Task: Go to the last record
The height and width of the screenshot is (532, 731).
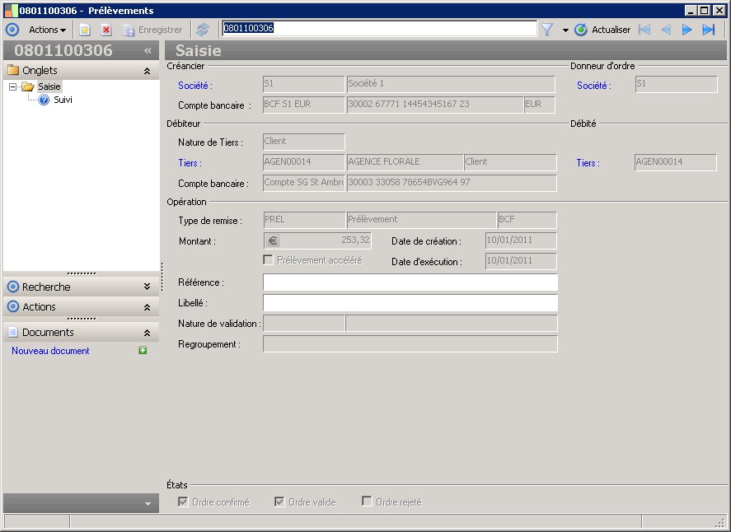Action: pos(709,30)
